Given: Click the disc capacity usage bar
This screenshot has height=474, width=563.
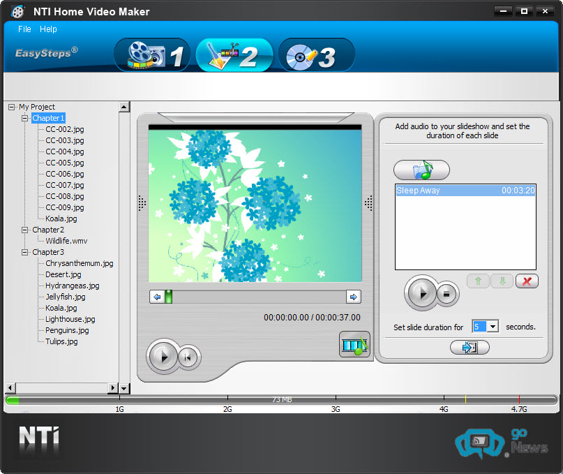Looking at the screenshot, I should coord(282,399).
